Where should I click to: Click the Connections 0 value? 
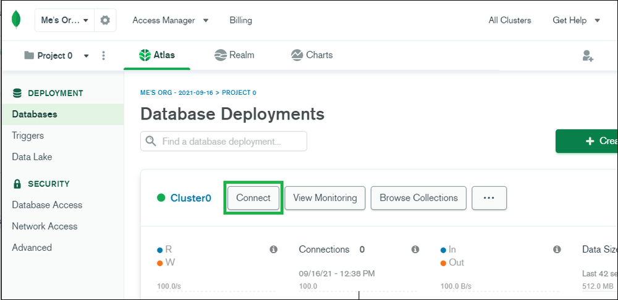[x=362, y=249]
